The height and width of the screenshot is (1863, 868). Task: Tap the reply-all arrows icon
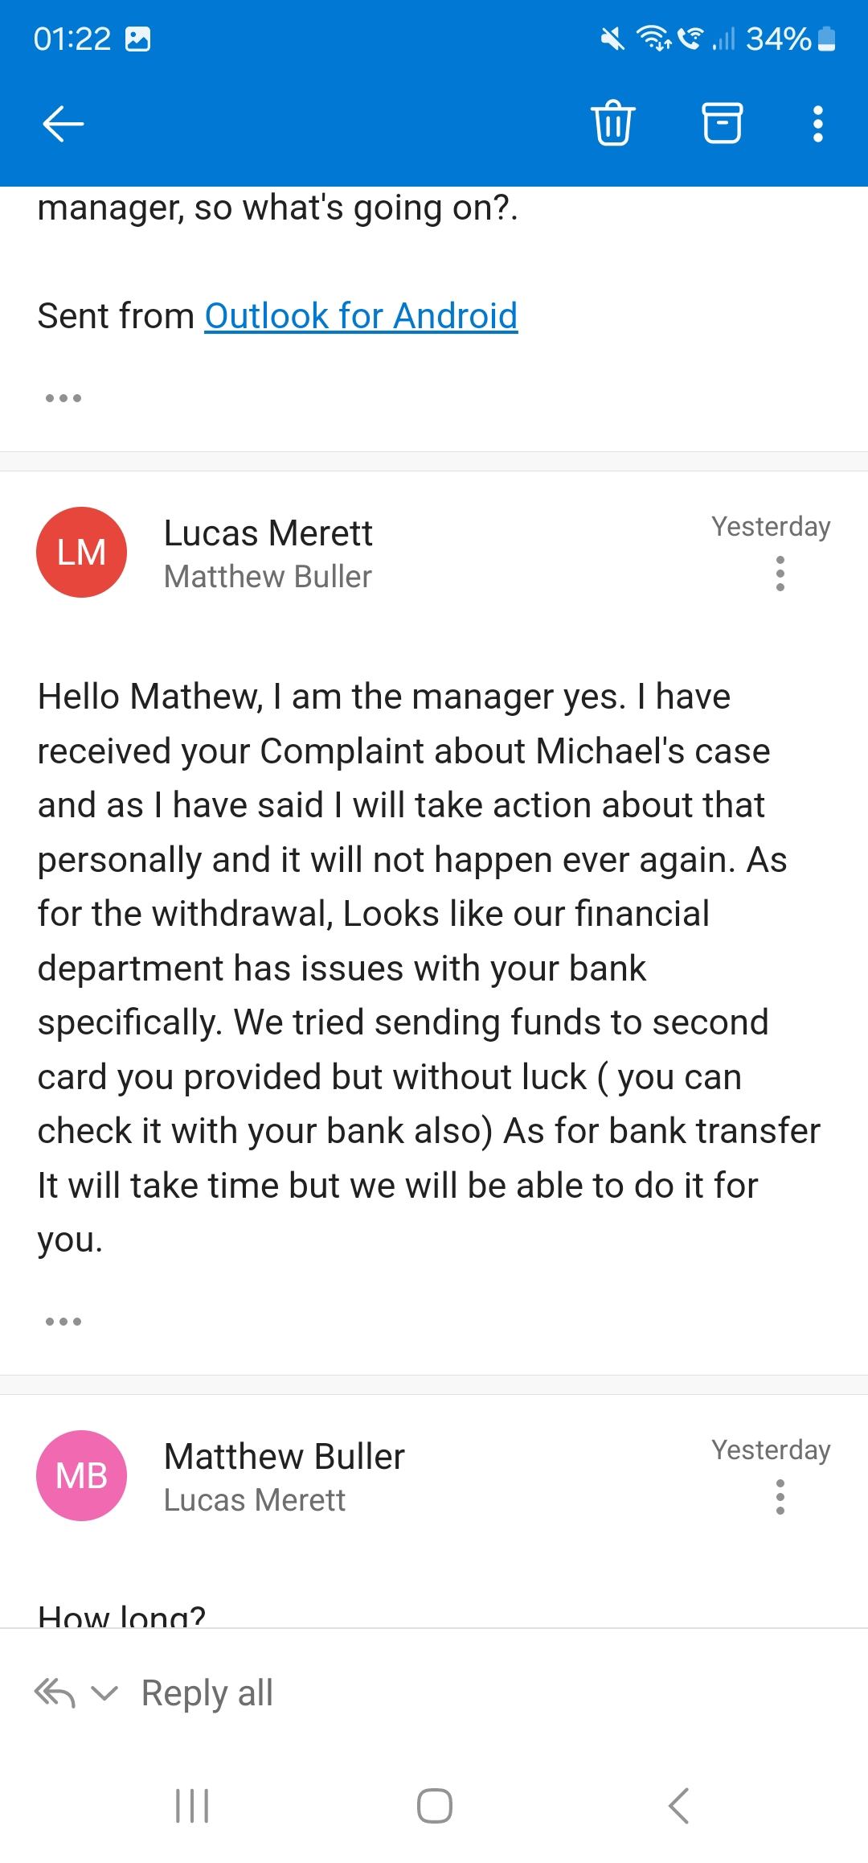pyautogui.click(x=55, y=1692)
